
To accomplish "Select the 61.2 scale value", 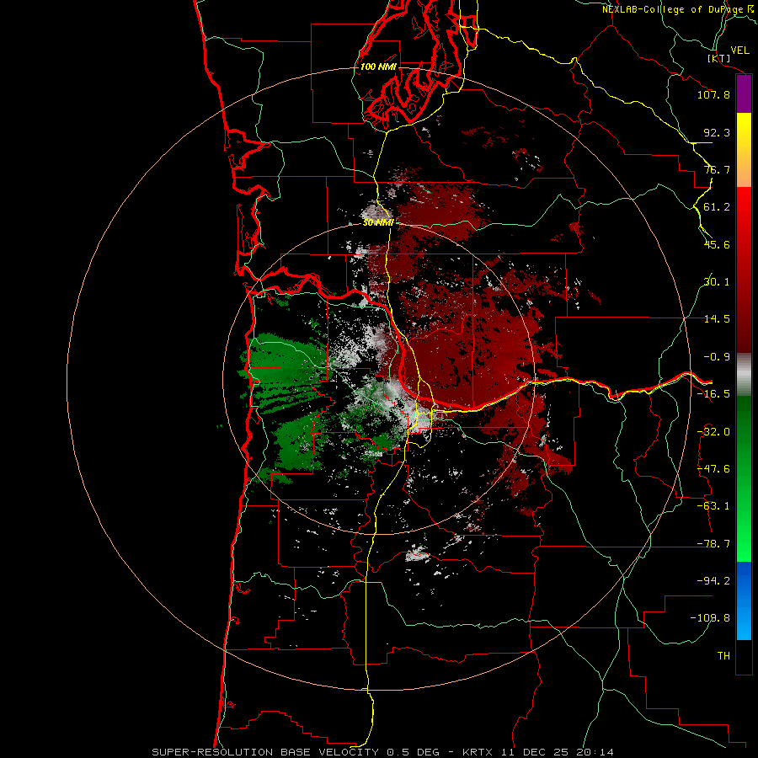I will pos(717,207).
